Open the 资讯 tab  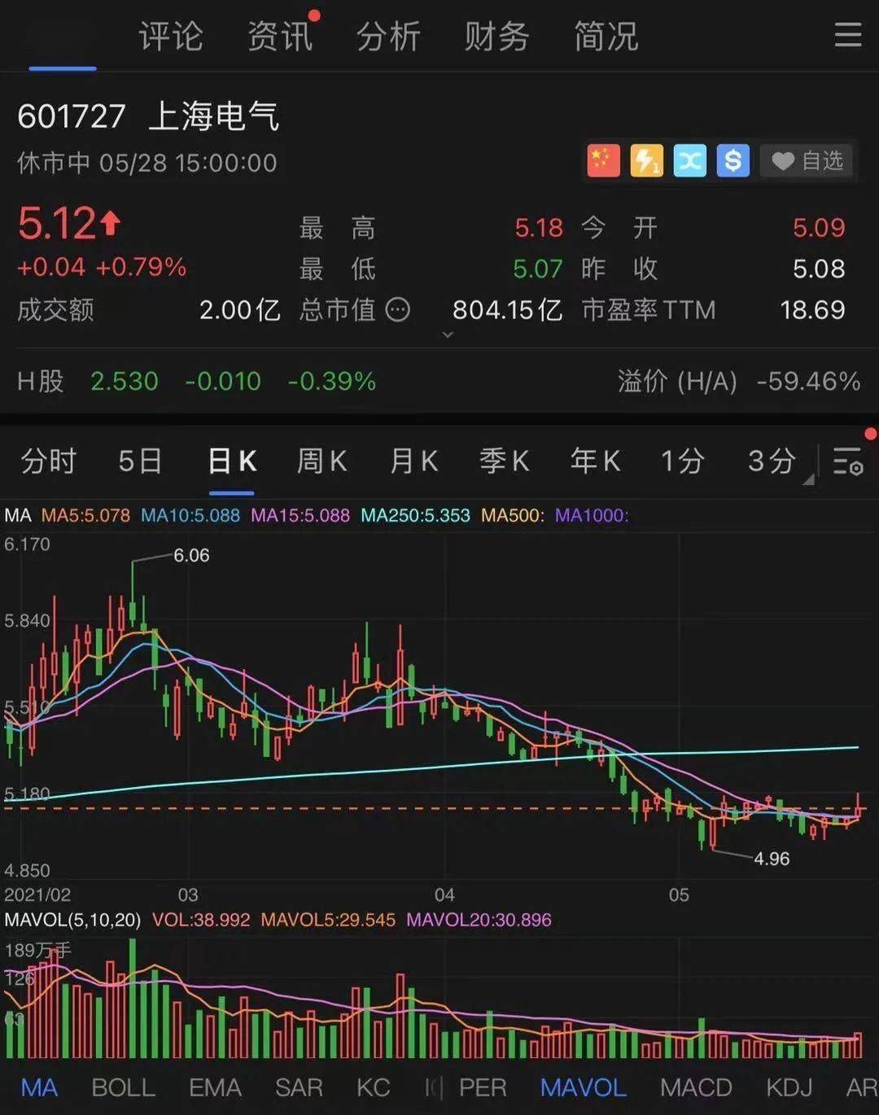[x=280, y=37]
